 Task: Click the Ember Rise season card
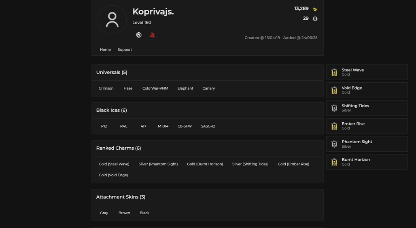point(367,126)
